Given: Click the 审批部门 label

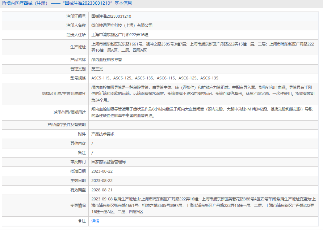Looking at the screenshot, I should (x=78, y=162).
